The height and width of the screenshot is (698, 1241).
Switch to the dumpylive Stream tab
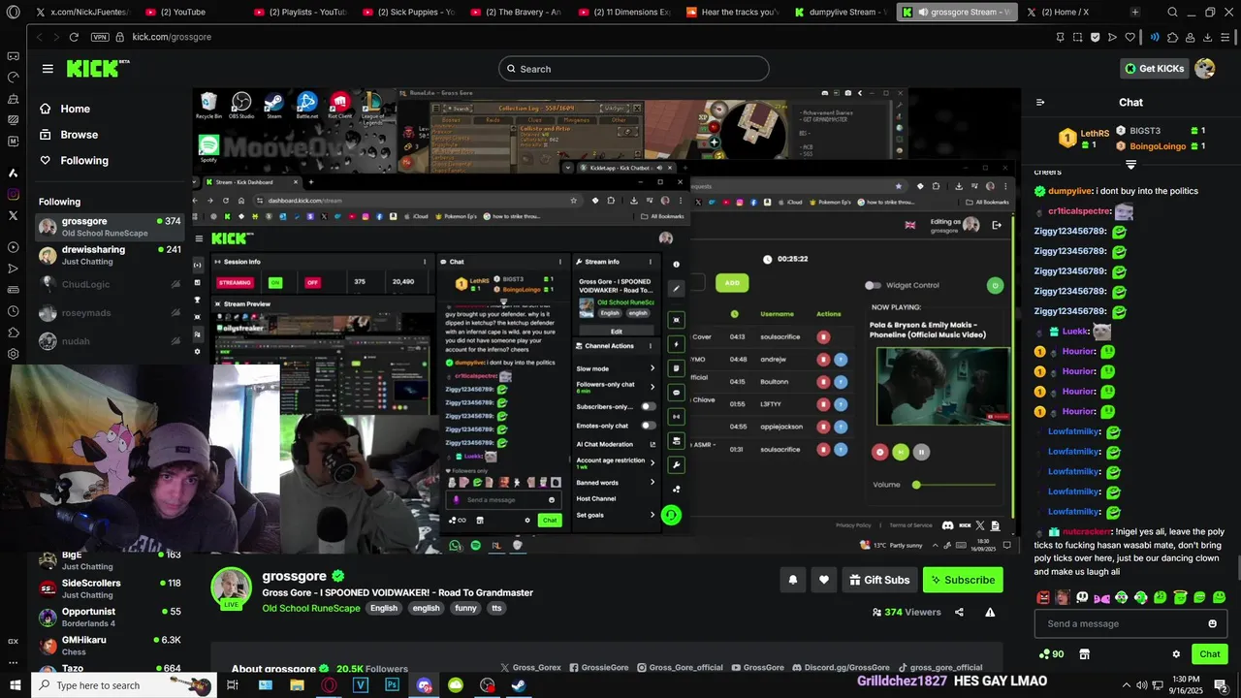[840, 13]
